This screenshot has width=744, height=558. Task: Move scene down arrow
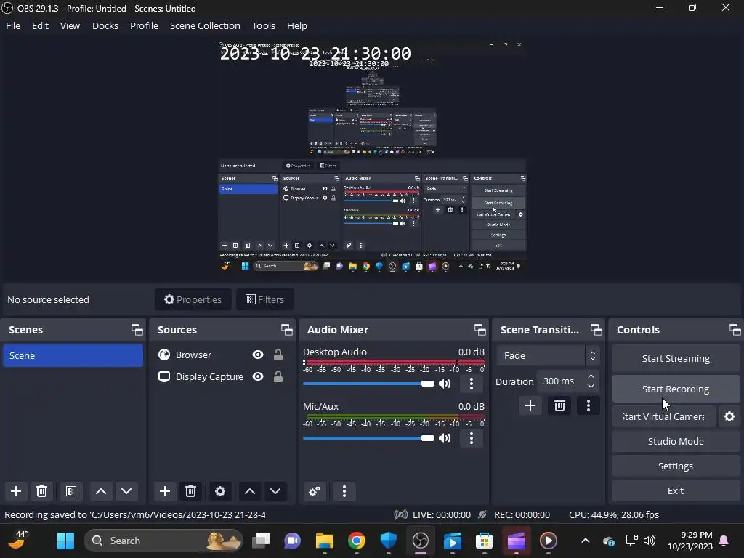[126, 491]
